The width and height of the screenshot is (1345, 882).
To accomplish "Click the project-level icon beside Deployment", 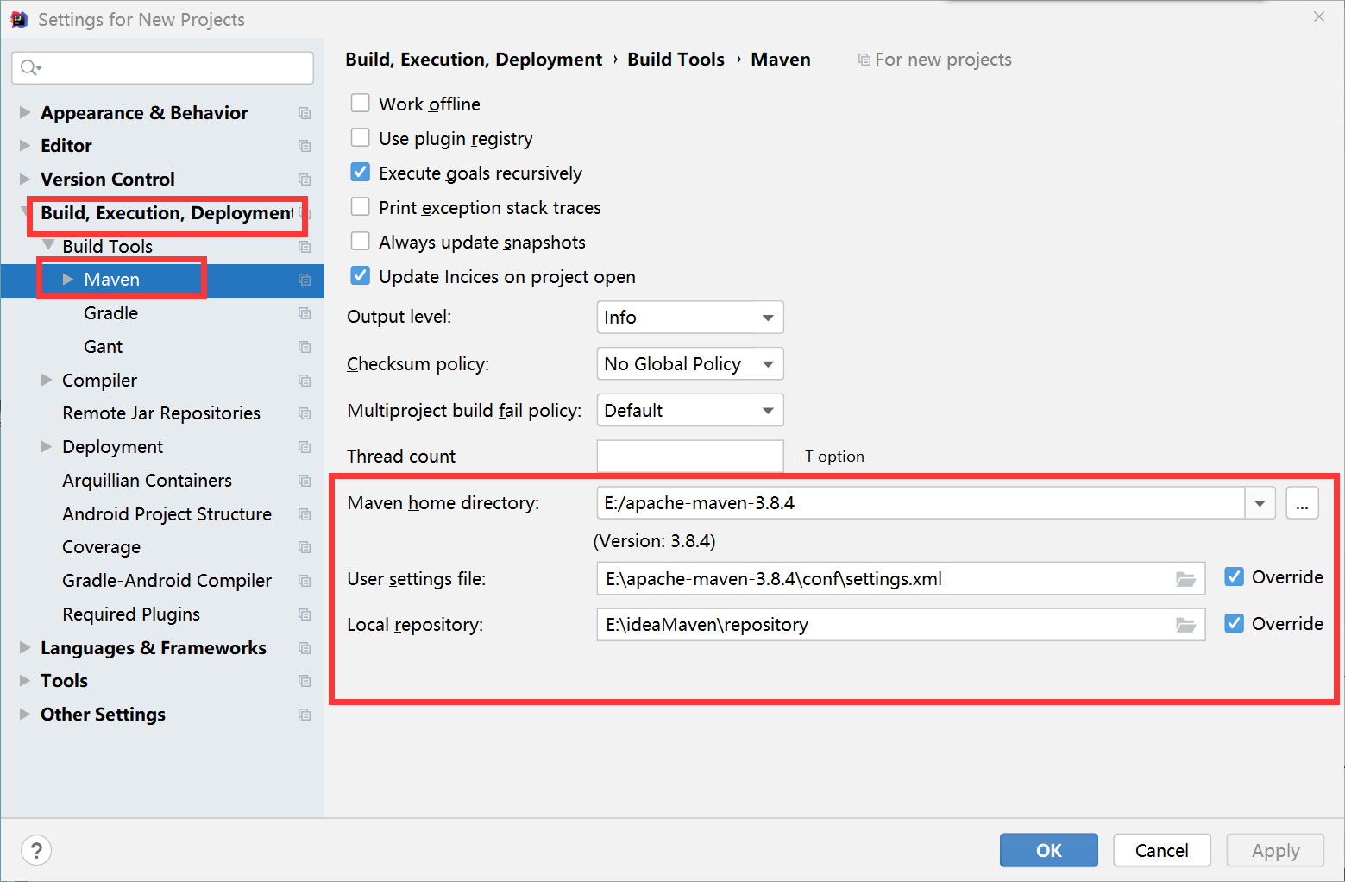I will pyautogui.click(x=305, y=447).
